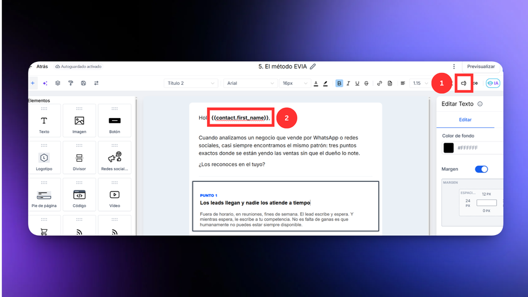Viewport: 528px width, 297px height.
Task: Select the Código element
Action: point(79,195)
